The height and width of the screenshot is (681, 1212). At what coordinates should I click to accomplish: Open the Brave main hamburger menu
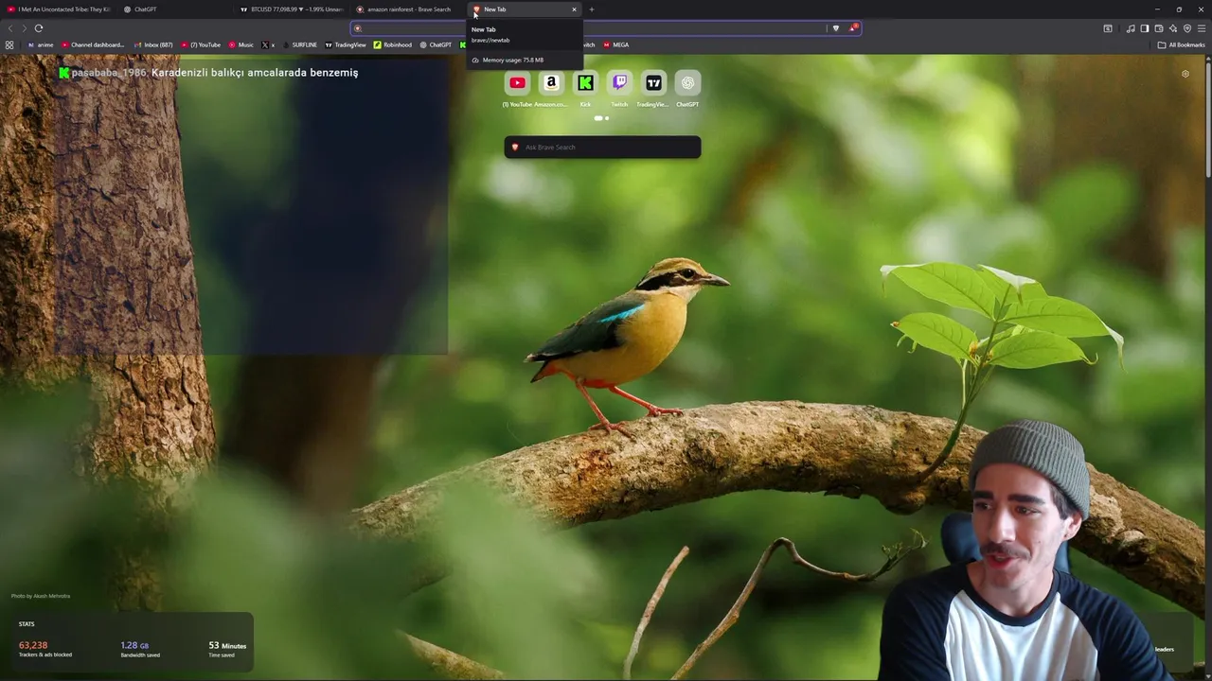(x=1202, y=28)
